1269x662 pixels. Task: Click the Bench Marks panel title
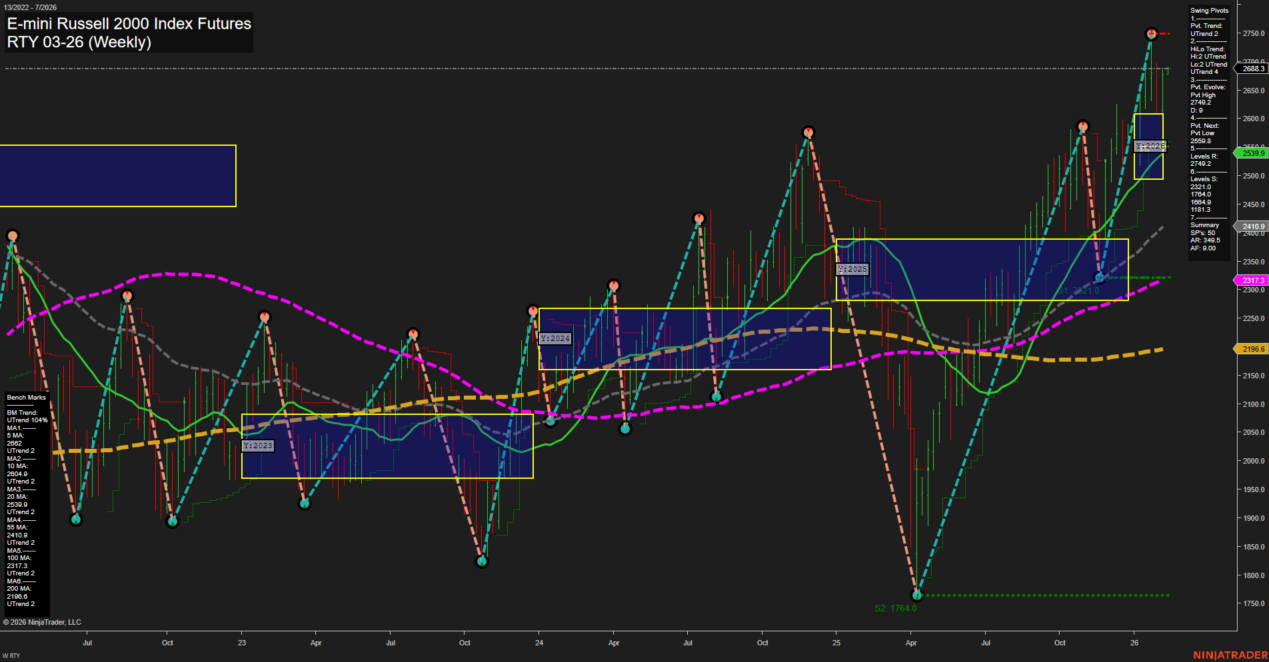tap(25, 397)
